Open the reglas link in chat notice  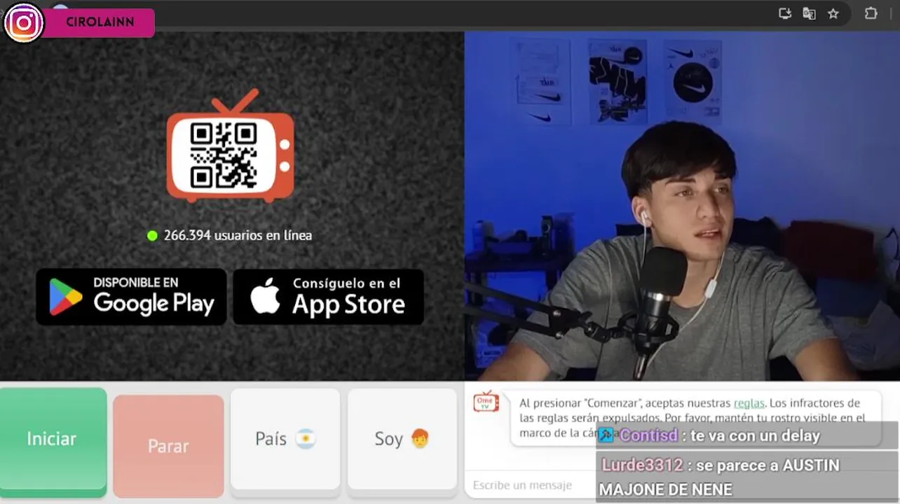[x=749, y=403]
